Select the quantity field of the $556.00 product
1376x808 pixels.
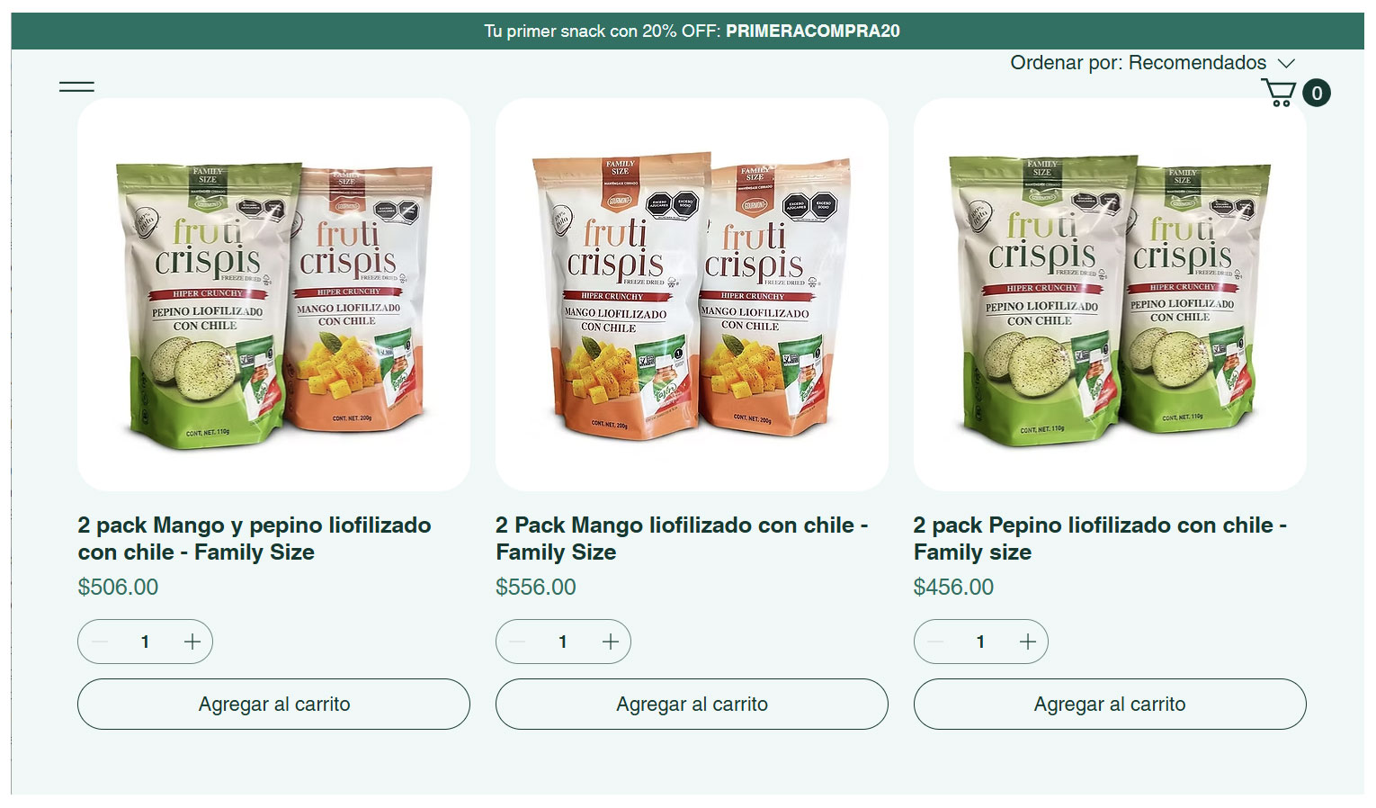click(563, 642)
